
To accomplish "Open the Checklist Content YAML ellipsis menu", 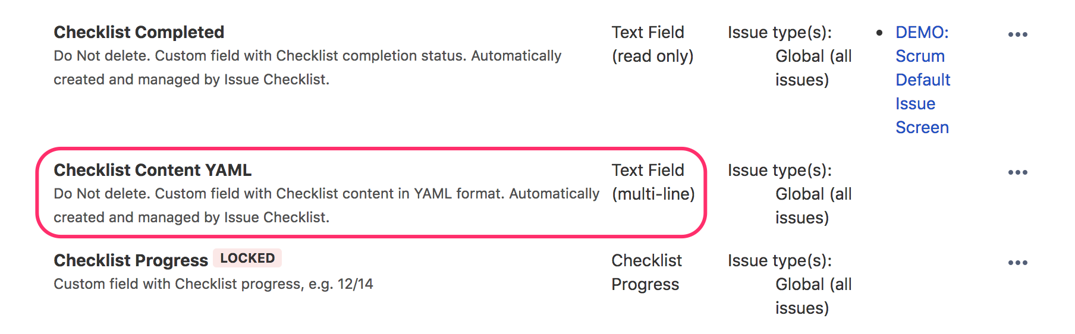I will 1017,172.
